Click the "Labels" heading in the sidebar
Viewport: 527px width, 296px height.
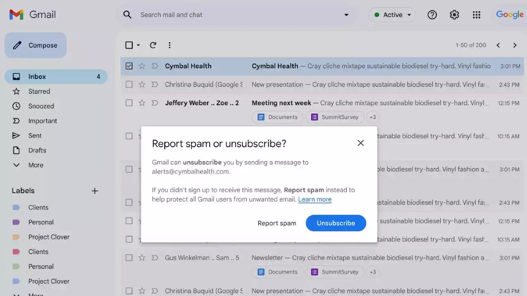(23, 191)
